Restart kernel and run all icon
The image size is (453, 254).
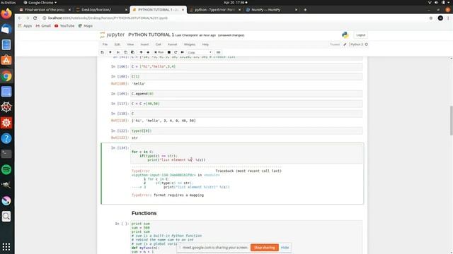[183, 52]
